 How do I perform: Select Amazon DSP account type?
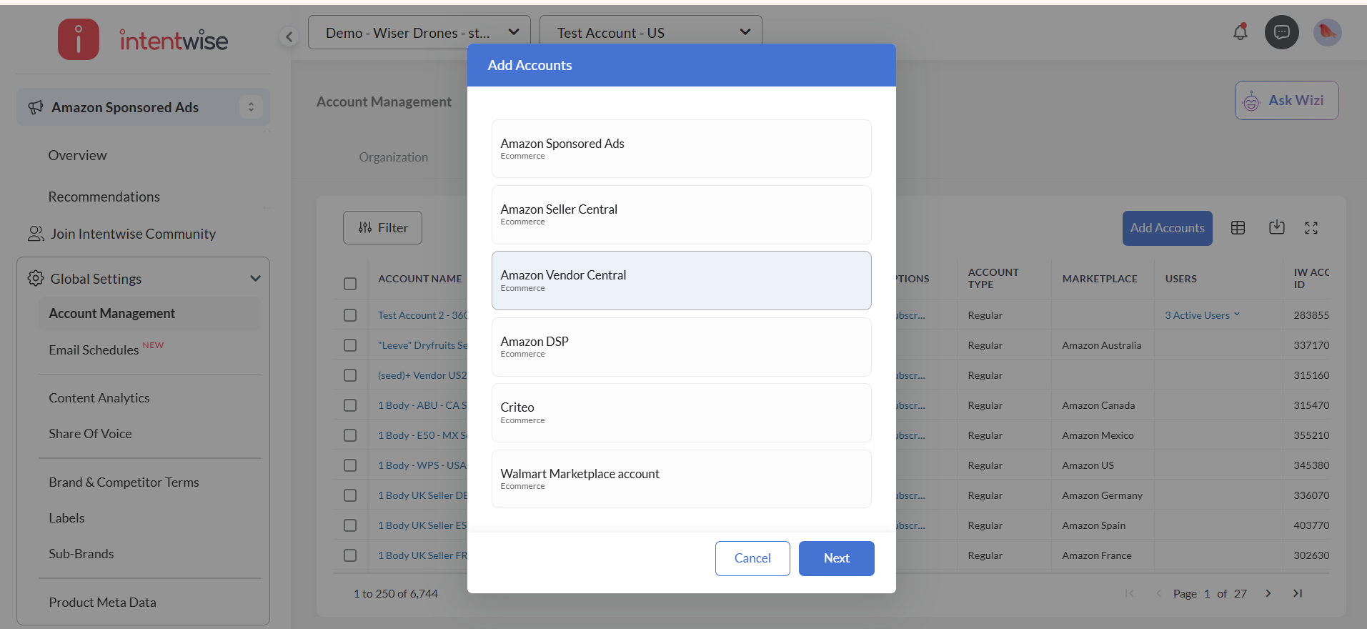681,347
